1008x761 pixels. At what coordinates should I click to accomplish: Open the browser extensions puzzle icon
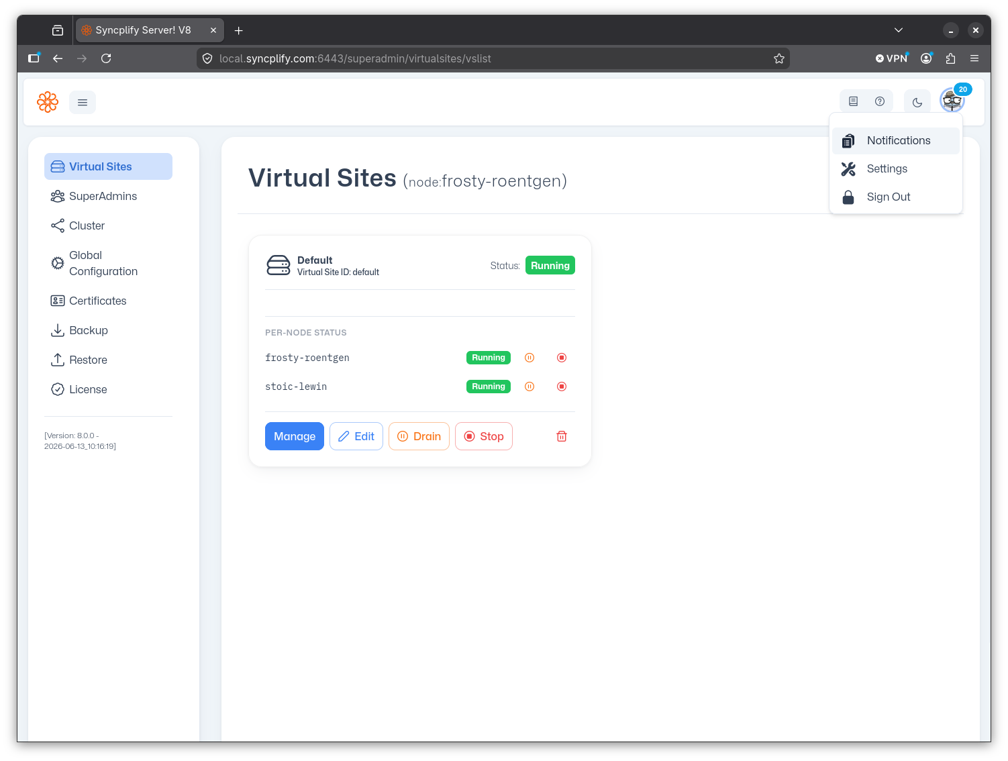pyautogui.click(x=950, y=58)
